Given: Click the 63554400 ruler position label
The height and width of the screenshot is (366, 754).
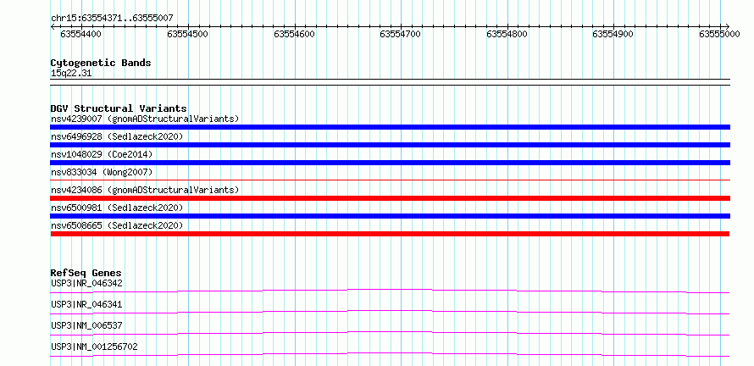Looking at the screenshot, I should (80, 34).
